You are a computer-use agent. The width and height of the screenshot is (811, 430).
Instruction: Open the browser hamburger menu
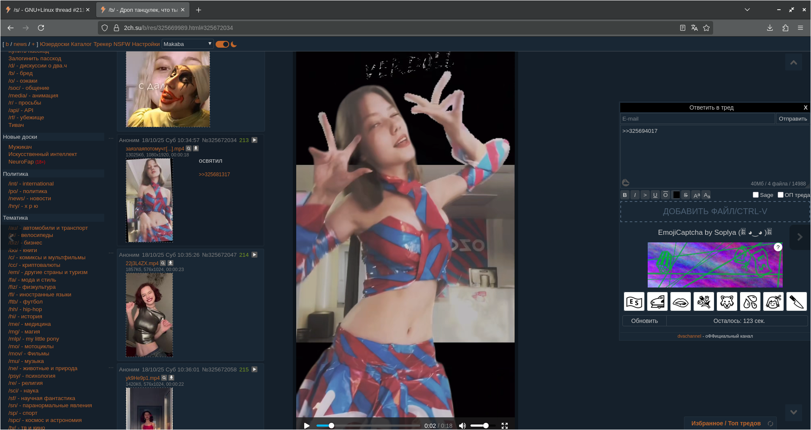(x=800, y=28)
